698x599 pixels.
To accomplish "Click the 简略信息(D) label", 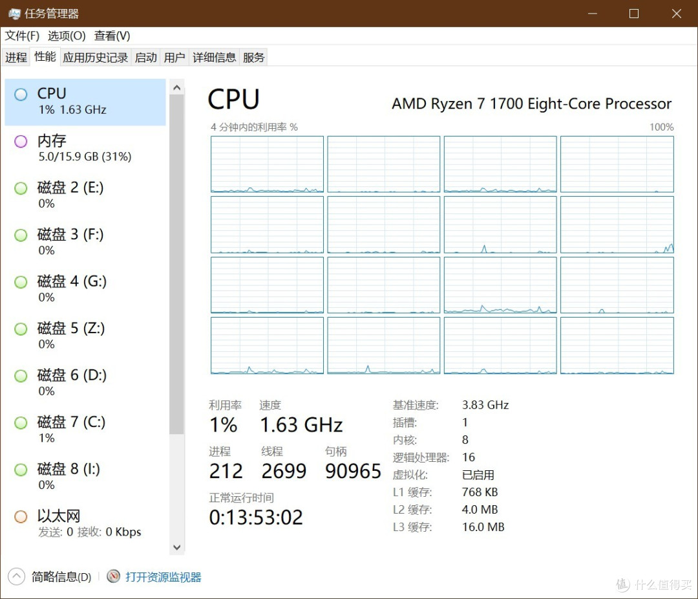I will [61, 577].
